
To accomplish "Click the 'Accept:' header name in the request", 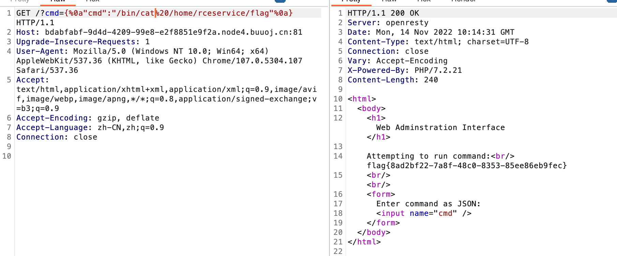I will [33, 80].
